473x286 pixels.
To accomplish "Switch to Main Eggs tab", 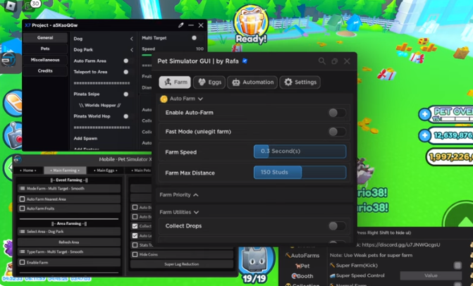I will click(x=105, y=170).
